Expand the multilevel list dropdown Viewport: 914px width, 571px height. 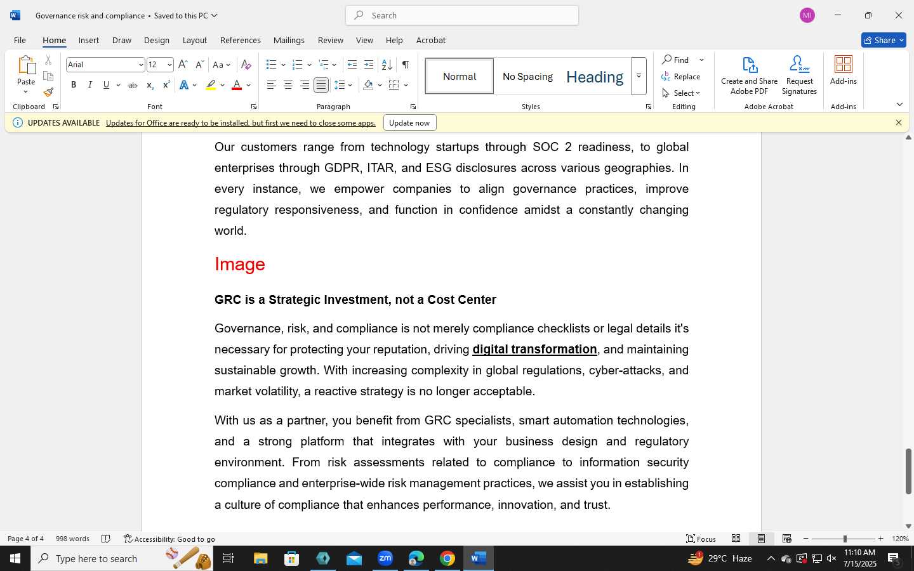334,65
